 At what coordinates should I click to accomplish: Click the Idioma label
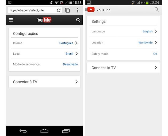coord(18,43)
